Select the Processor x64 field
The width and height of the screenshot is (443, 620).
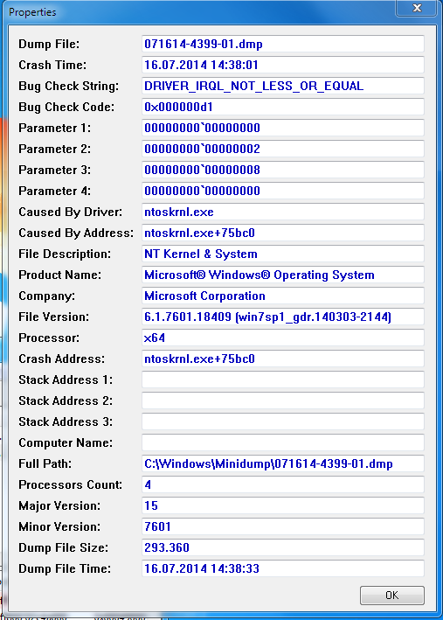[283, 338]
